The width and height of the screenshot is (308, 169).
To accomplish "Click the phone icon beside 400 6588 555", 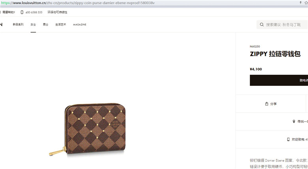I will coord(22,12).
